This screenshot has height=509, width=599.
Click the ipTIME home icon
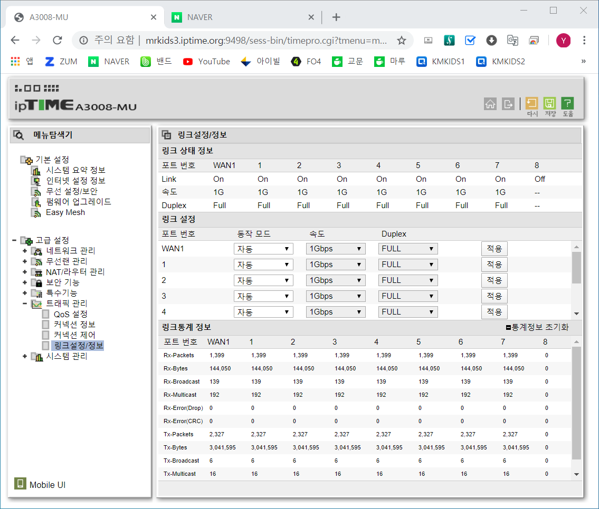click(x=490, y=103)
